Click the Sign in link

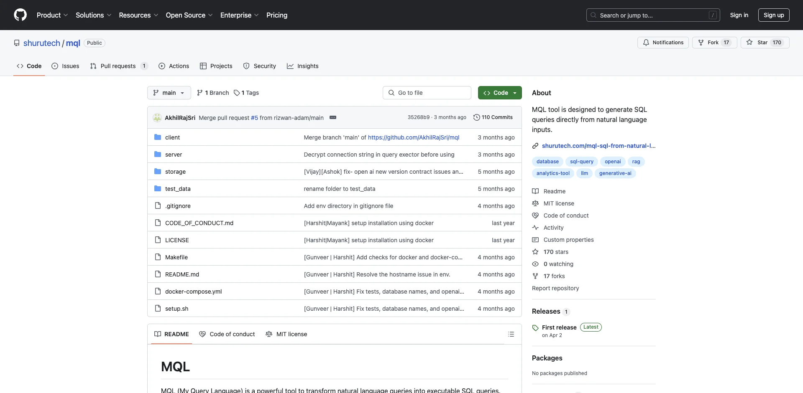click(739, 15)
